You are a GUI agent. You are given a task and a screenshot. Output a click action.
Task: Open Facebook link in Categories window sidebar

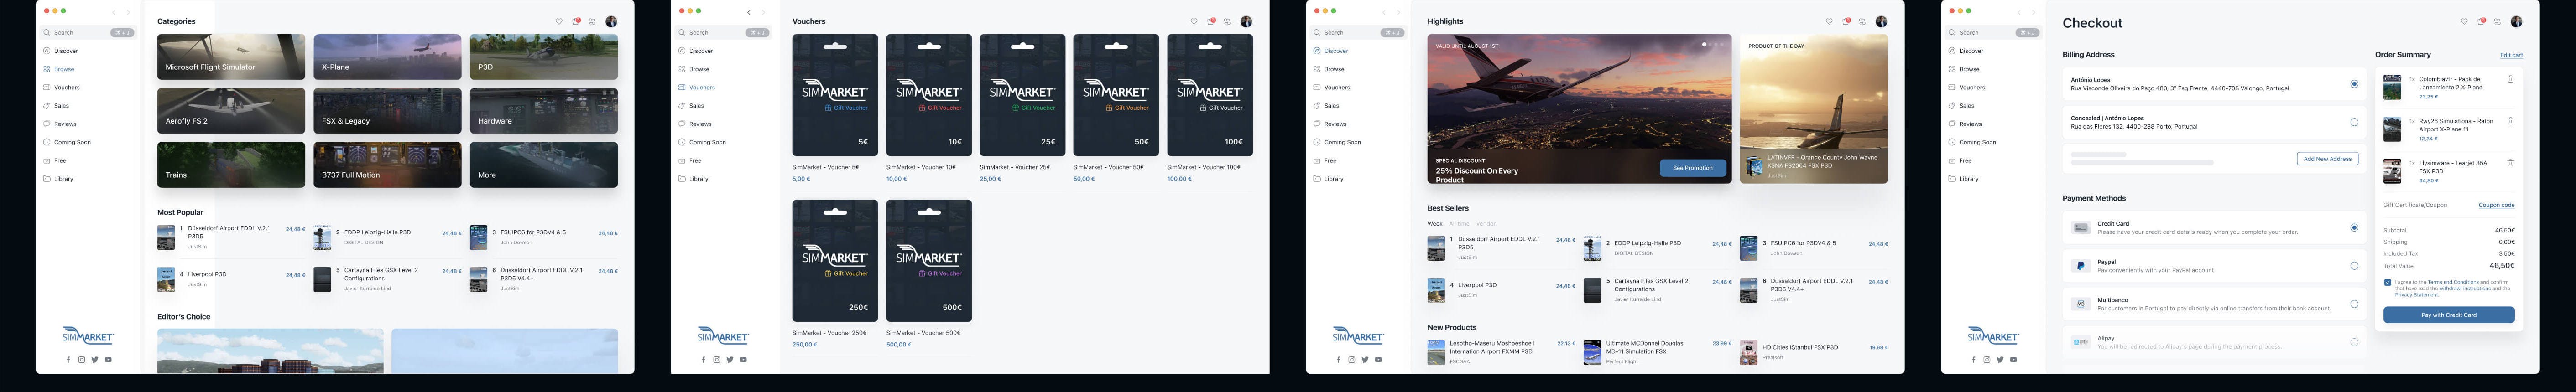point(68,359)
